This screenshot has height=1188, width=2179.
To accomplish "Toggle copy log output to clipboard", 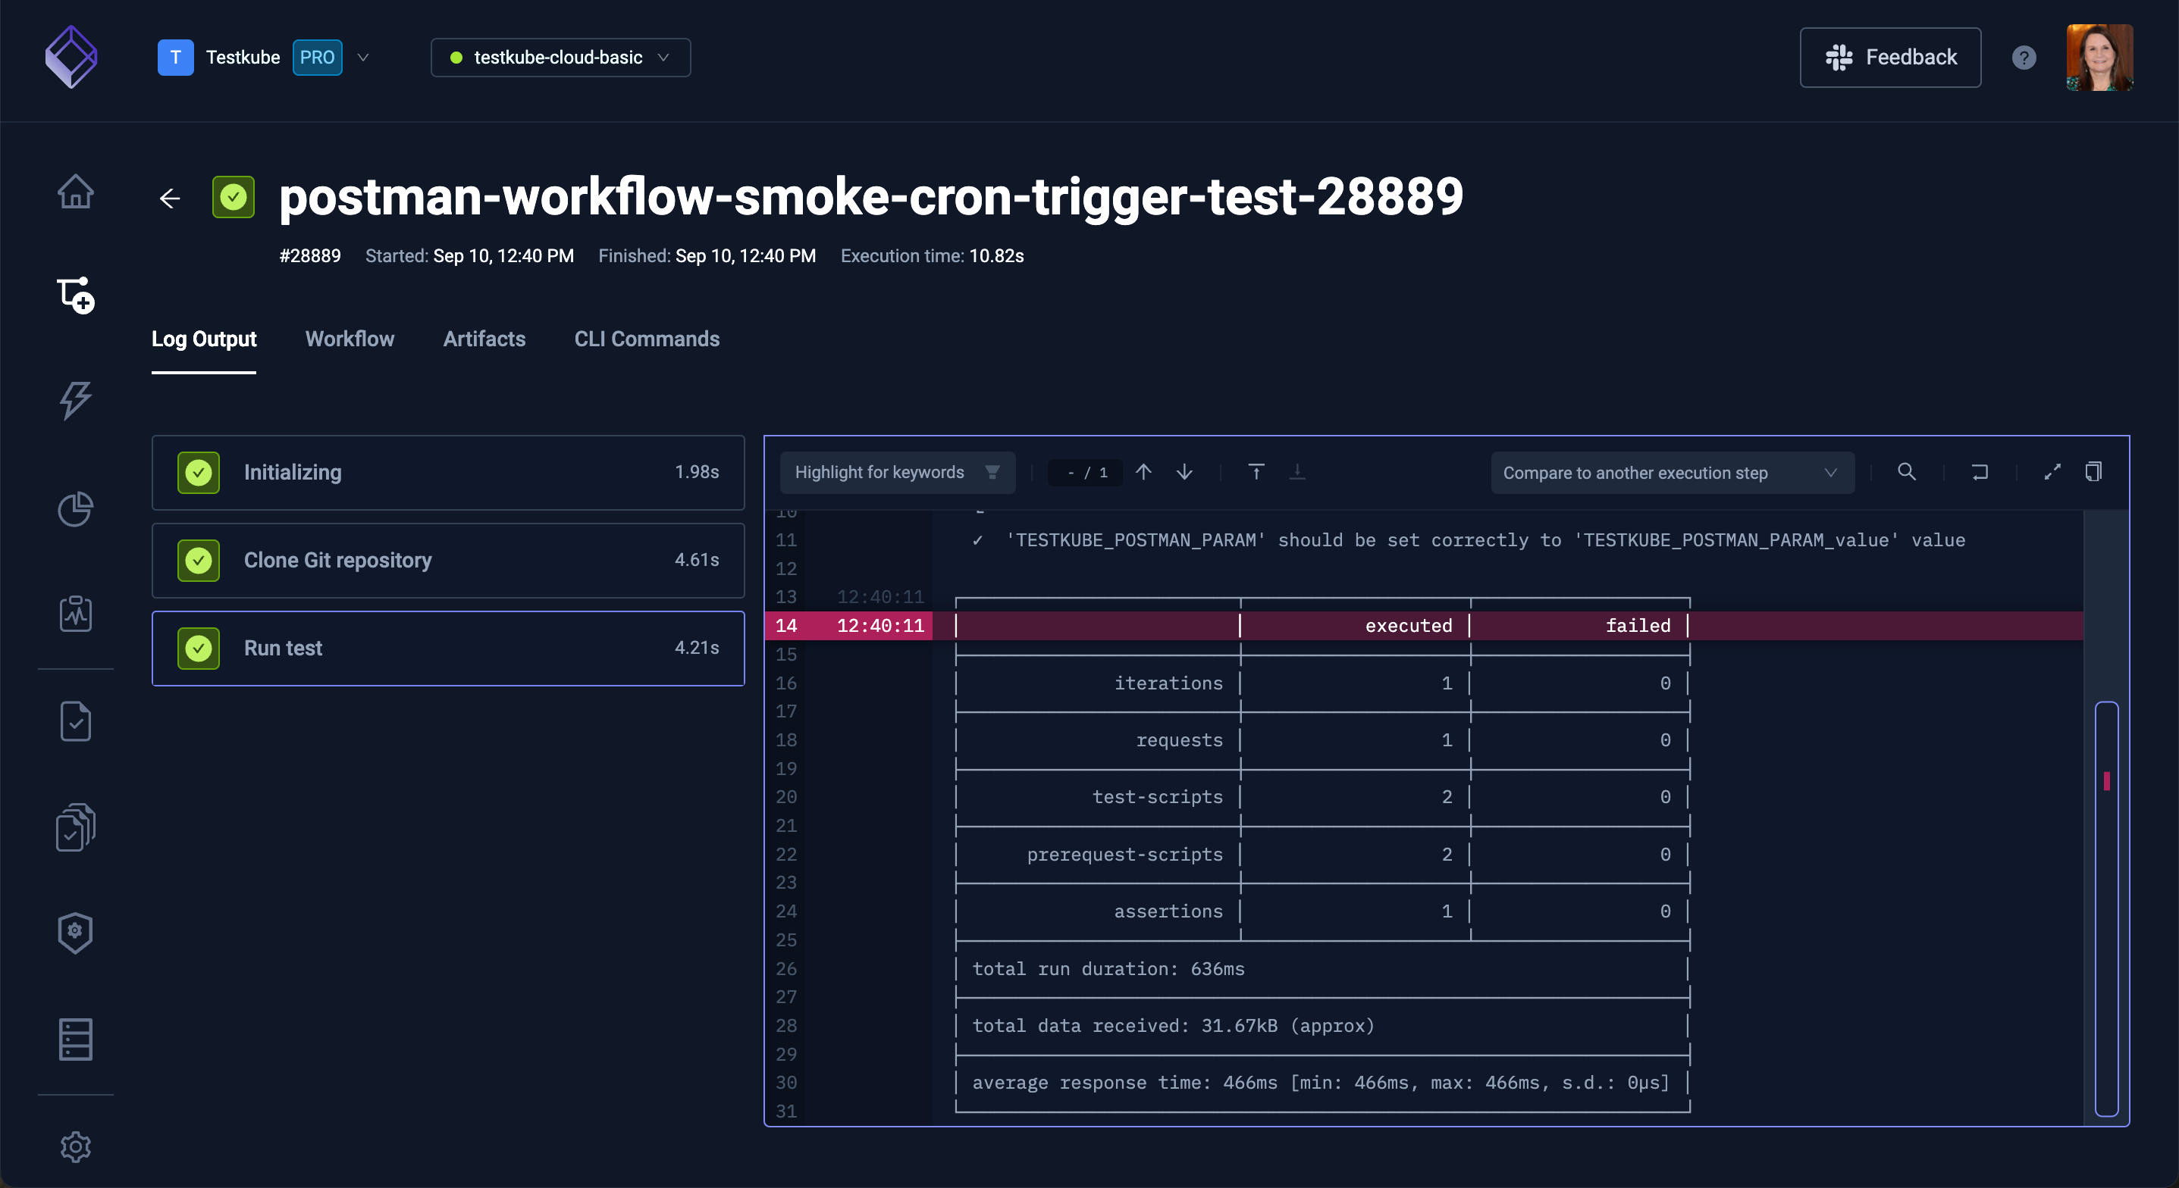I will click(2097, 471).
